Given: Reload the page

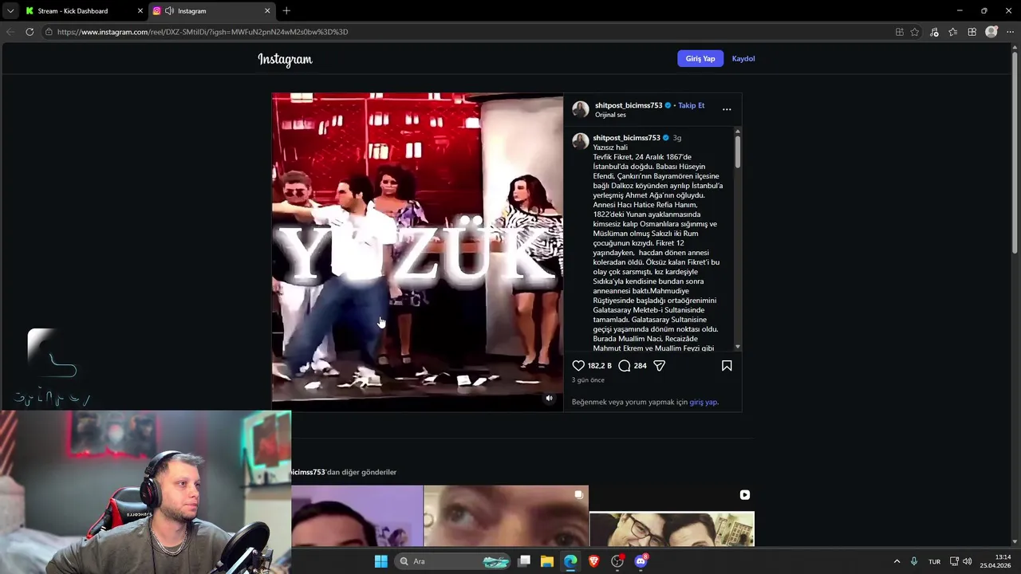Looking at the screenshot, I should tap(30, 32).
